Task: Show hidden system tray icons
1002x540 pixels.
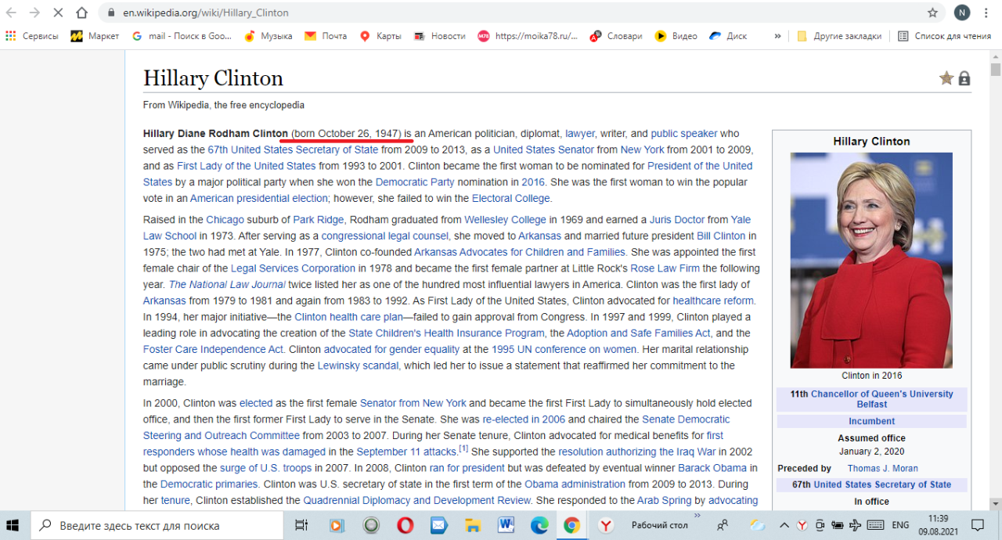Action: coord(785,525)
